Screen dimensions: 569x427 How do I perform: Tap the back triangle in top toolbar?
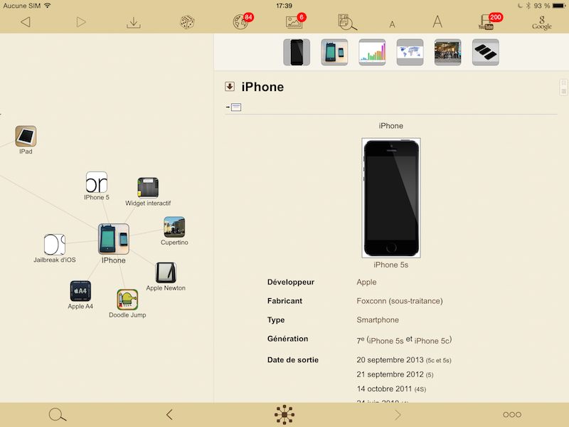tap(26, 22)
